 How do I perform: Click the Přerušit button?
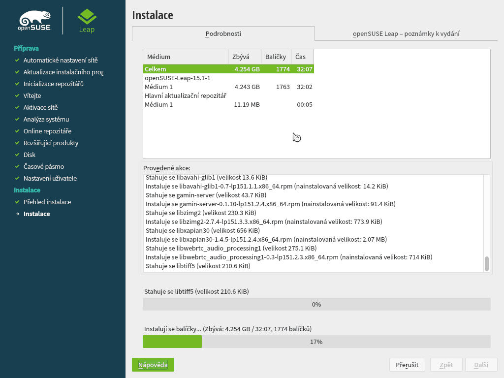(407, 365)
